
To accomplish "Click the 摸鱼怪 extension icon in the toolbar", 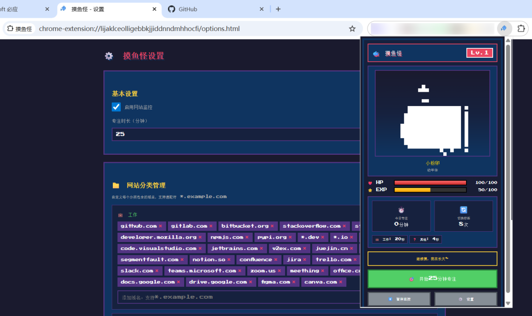I will point(504,29).
